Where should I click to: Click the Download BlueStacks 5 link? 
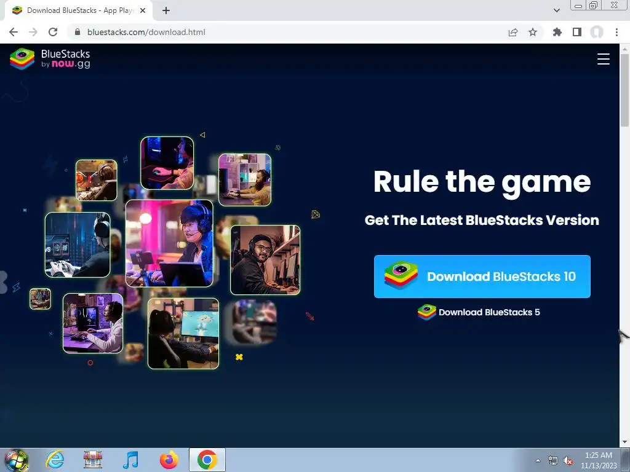tap(479, 312)
